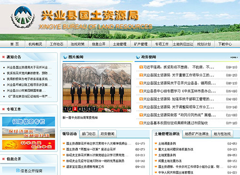Image resolution: width=240 pixels, height=175 pixels.
Task: Open the red 科学发展 创先争优 banner
Action: 28,145
